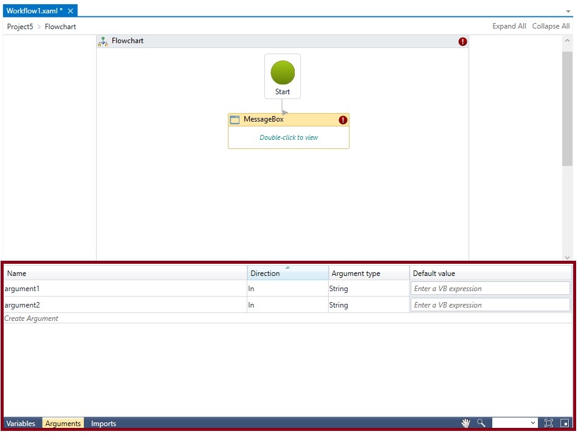Click the magnifier zoom icon
The width and height of the screenshot is (578, 437).
pos(481,423)
